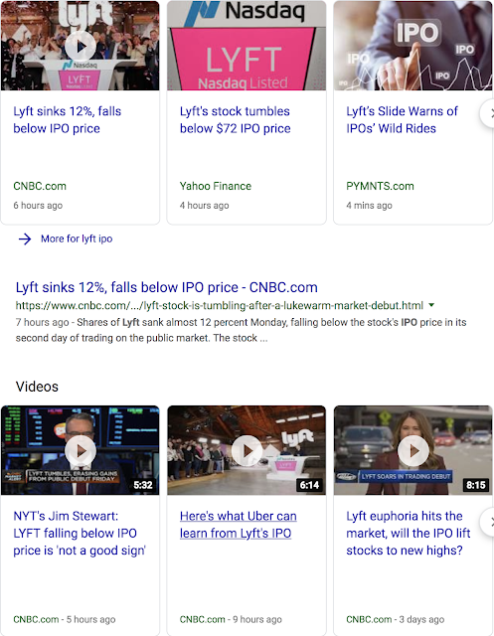Click the 5:32 duration badge
This screenshot has height=636, width=494.
tap(143, 485)
